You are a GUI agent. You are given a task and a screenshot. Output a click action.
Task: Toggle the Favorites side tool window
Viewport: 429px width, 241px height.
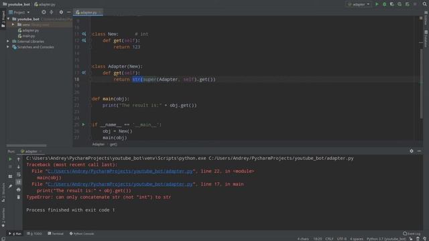pyautogui.click(x=3, y=217)
